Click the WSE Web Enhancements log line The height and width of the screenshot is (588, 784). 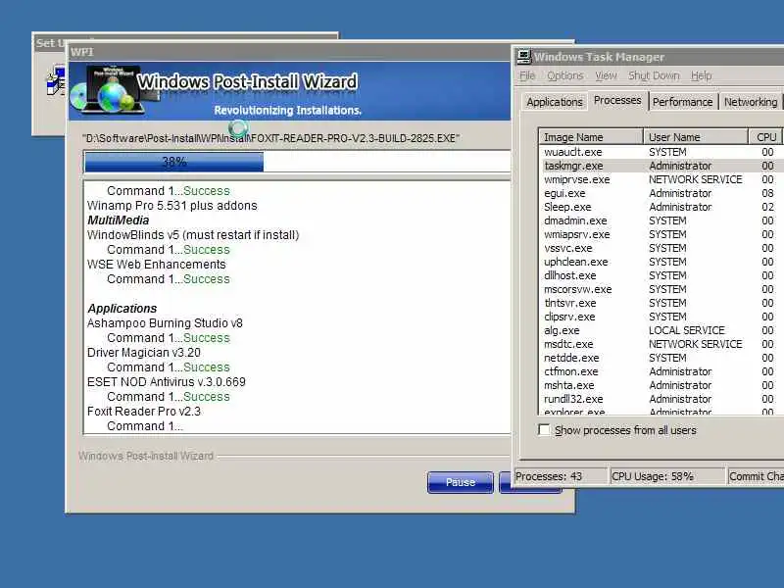[x=157, y=265]
